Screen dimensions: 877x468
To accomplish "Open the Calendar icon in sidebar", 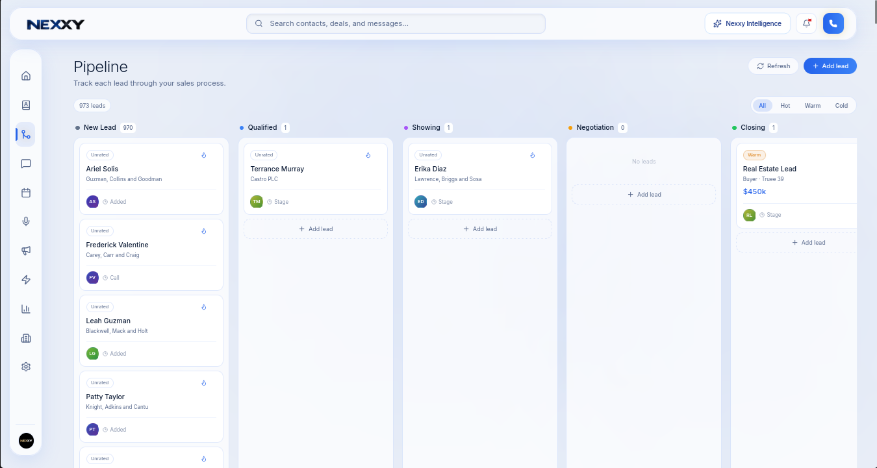I will (26, 193).
